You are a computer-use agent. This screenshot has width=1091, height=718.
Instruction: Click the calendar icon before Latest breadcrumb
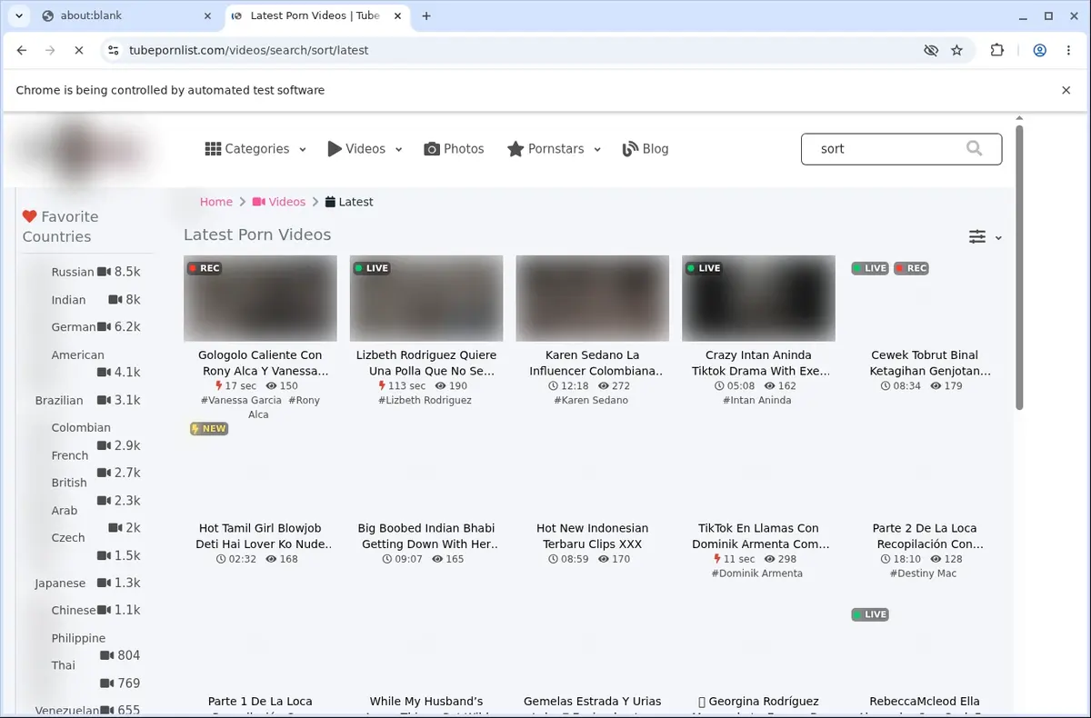(330, 202)
